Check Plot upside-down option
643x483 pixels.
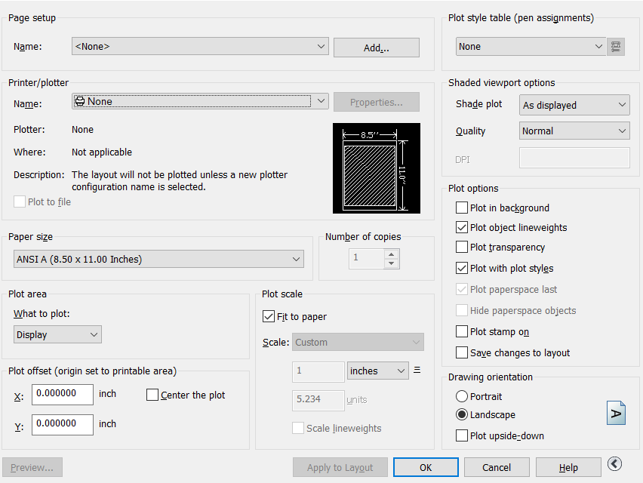[462, 435]
